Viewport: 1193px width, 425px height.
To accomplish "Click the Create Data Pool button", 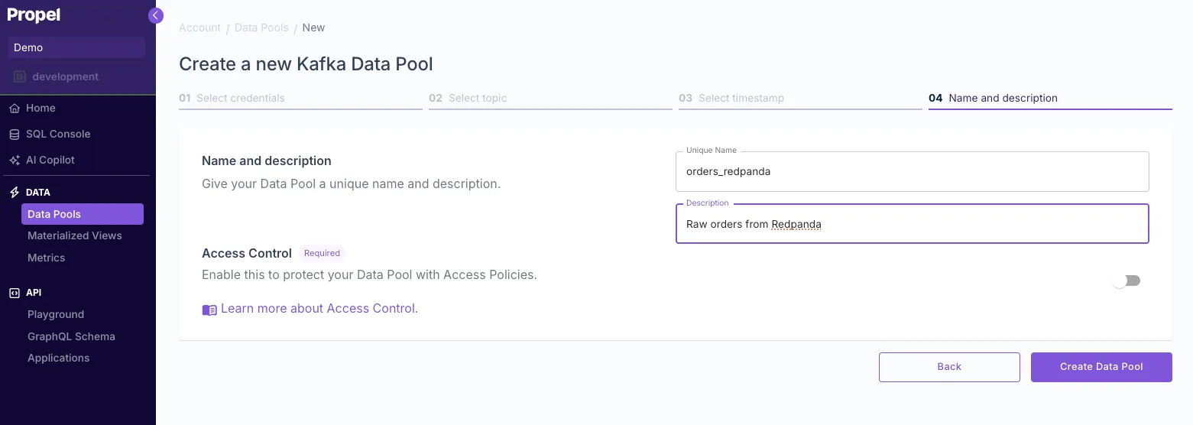I will coord(1101,367).
